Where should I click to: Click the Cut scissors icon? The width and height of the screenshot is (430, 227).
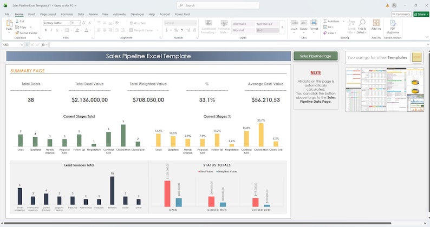(17, 21)
